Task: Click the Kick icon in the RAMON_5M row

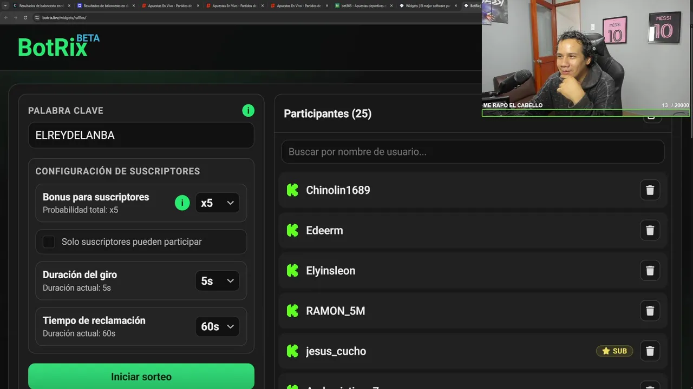Action: (x=292, y=311)
